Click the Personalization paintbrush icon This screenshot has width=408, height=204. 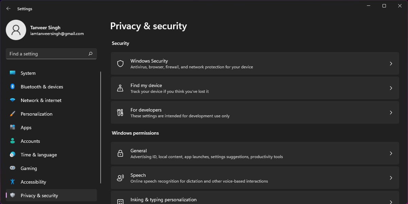(13, 114)
